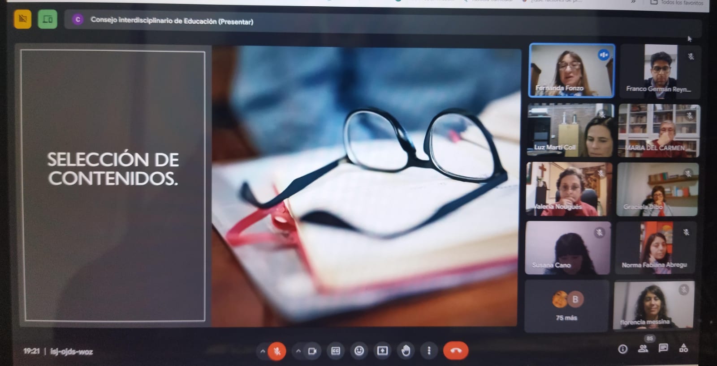This screenshot has height=366, width=717.
Task: Open meeting details info icon
Action: pos(622,349)
